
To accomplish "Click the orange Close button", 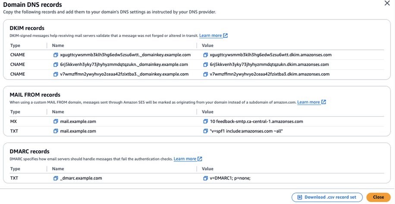I will pos(378,197).
